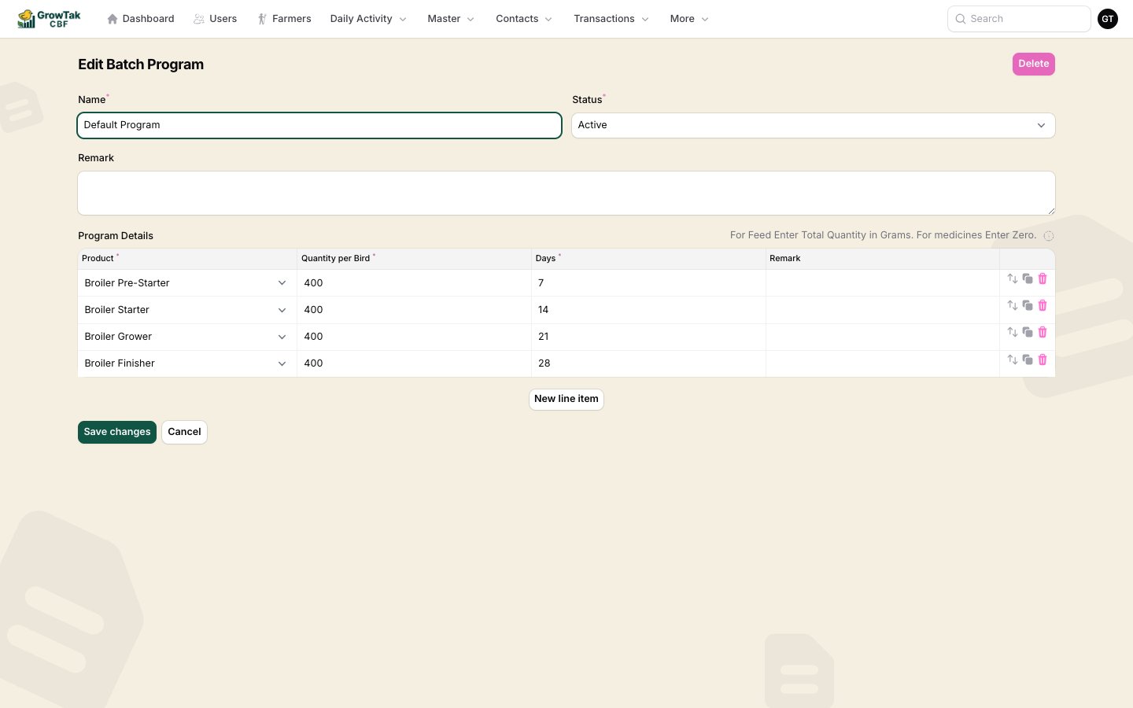Viewport: 1133px width, 708px height.
Task: Go to the Dashboard page
Action: coord(141,19)
